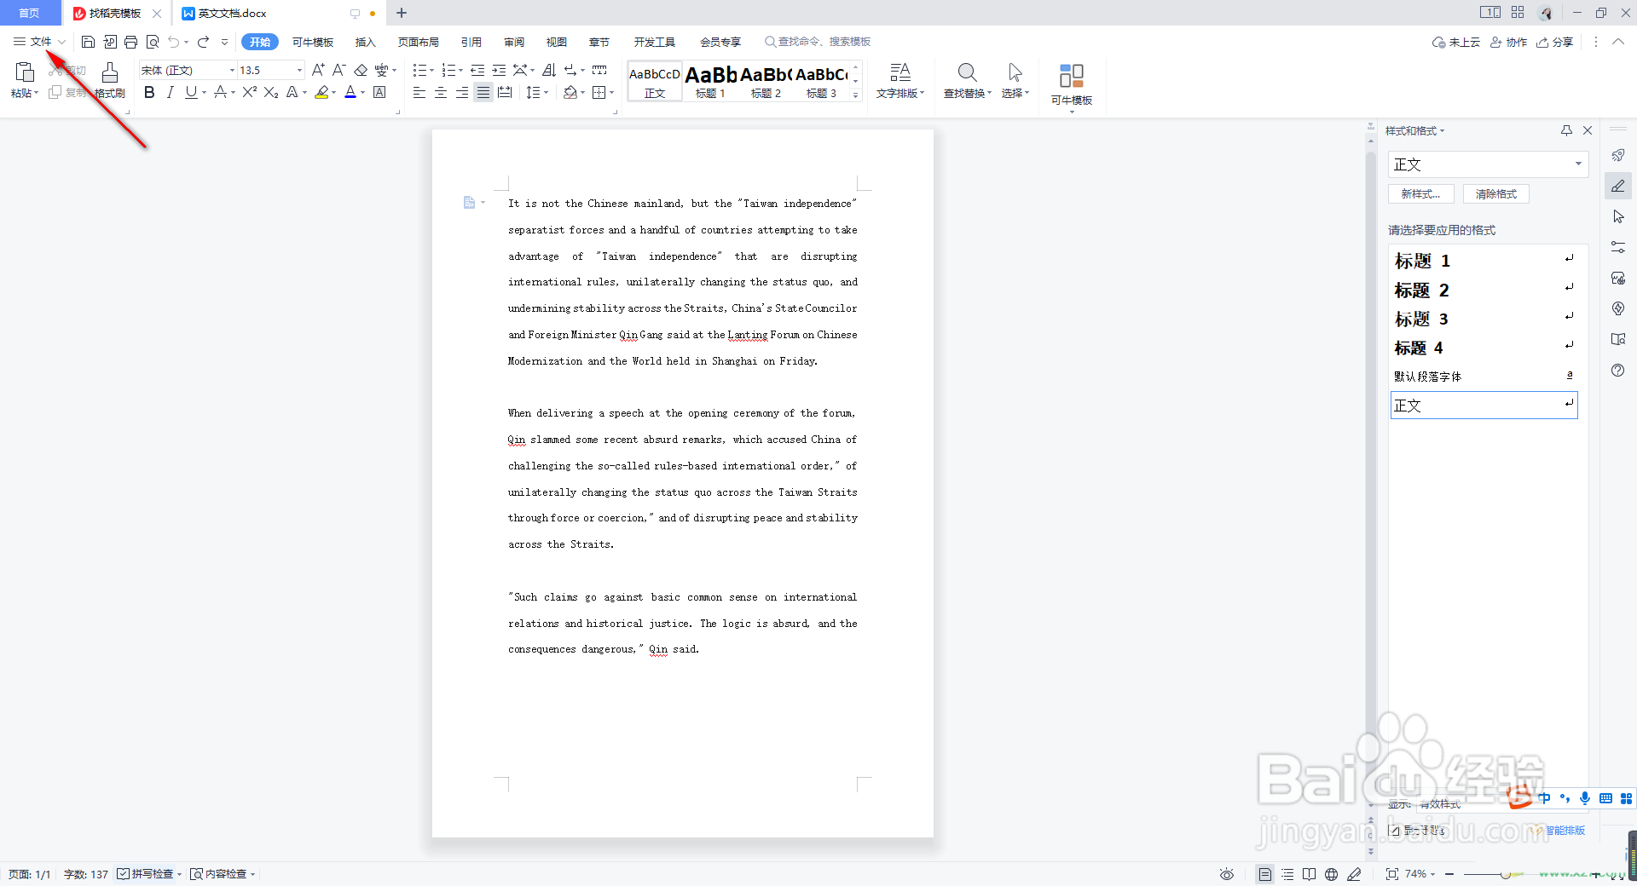Click the highlight color marker

tap(321, 92)
